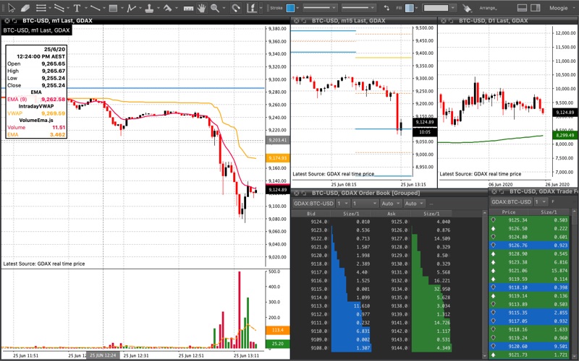Toggle the side panel layout button
Screen dimensions: 579x361
[x=535, y=8]
